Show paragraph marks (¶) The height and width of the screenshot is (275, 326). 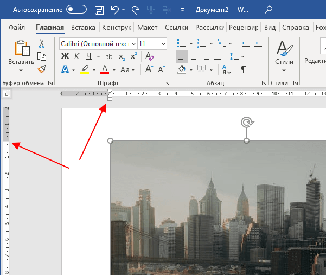coord(244,69)
